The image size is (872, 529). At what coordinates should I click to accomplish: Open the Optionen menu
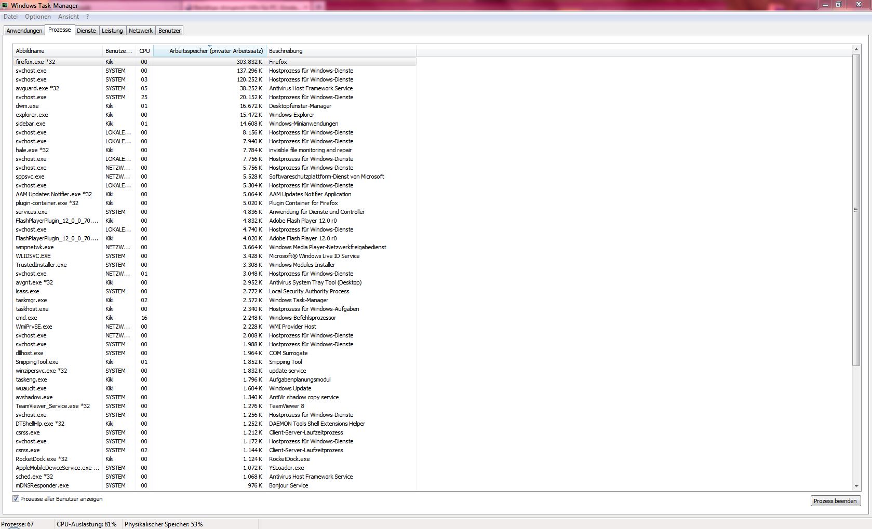[38, 17]
